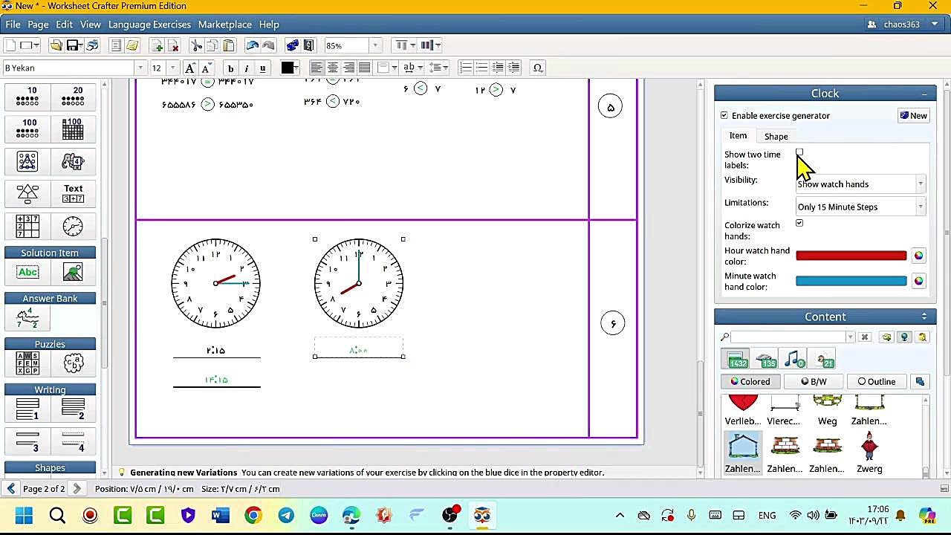Image resolution: width=951 pixels, height=535 pixels.
Task: Choose the crossword puzzle item under Puzzles
Action: point(27,363)
